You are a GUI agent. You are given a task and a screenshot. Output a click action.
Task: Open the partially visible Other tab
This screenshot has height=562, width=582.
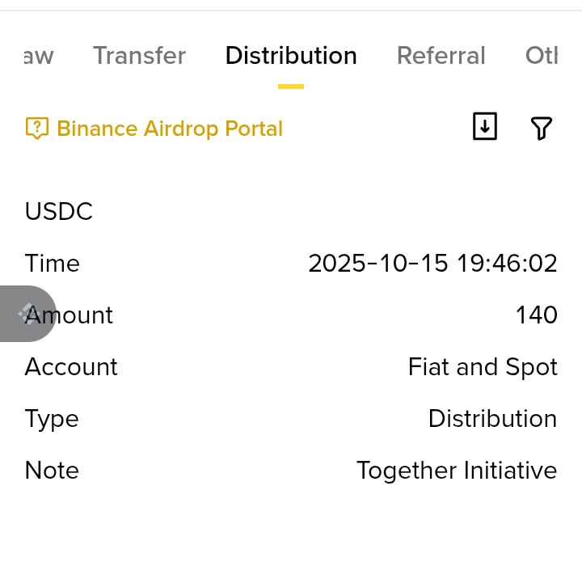tap(541, 56)
